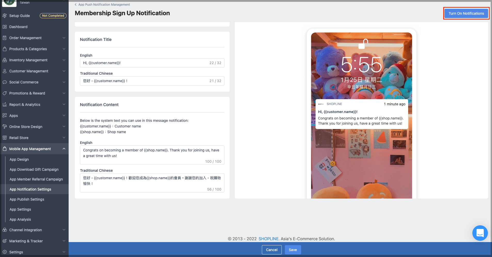Viewport: 492px width, 257px height.
Task: Click the Apps grid icon
Action: point(5,116)
